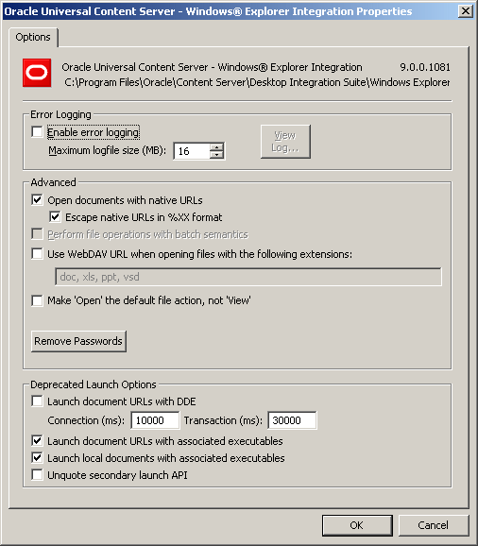Enable Unquote secondary launch API
The width and height of the screenshot is (478, 546).
click(37, 474)
